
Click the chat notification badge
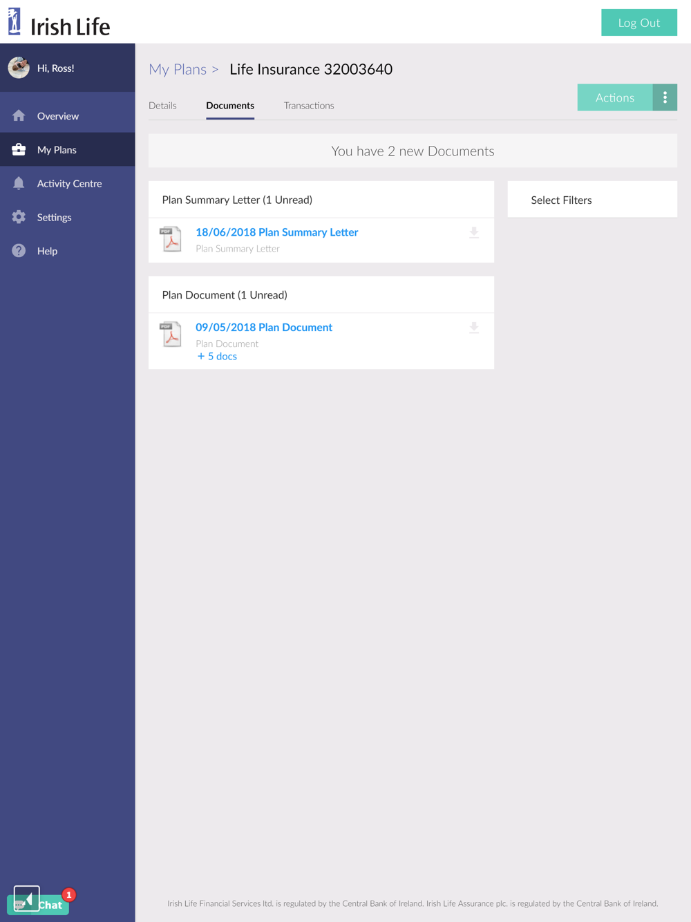click(x=69, y=895)
